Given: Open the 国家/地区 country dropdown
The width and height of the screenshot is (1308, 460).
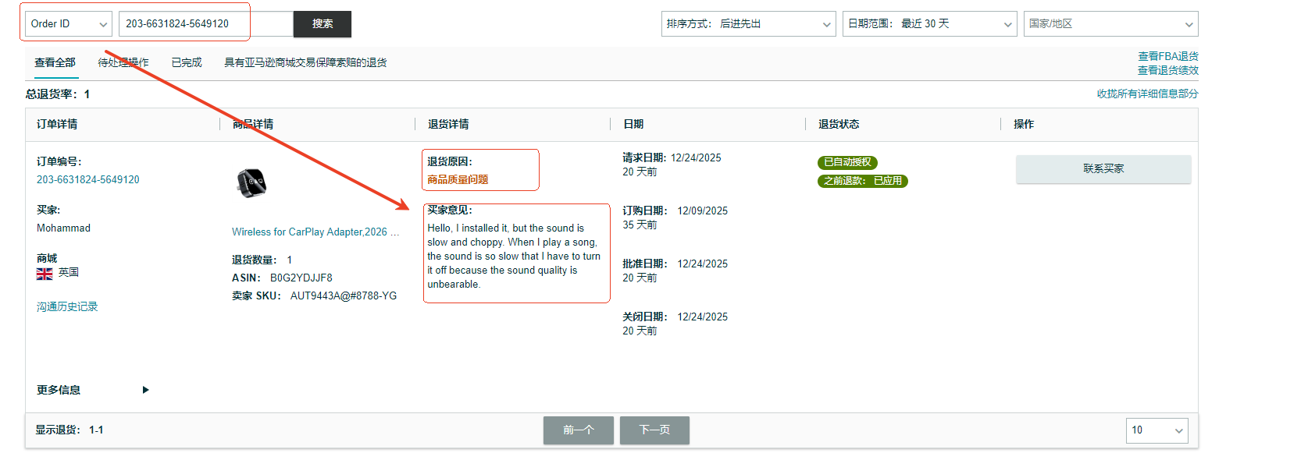Looking at the screenshot, I should tap(1110, 24).
